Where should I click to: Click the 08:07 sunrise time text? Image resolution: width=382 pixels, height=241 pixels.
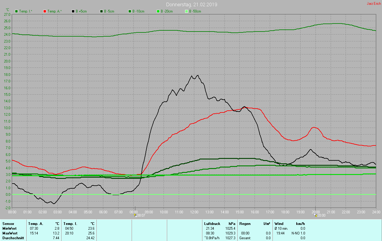tap(141, 215)
